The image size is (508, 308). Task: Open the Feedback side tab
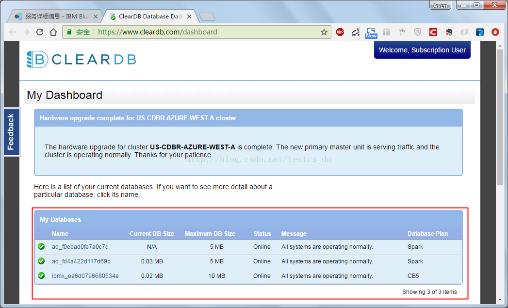(11, 132)
